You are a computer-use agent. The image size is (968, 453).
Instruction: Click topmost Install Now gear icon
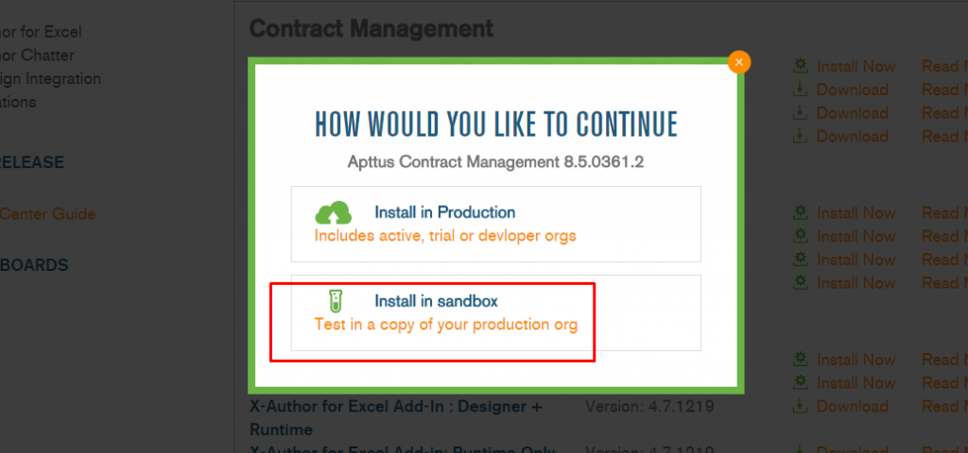pyautogui.click(x=800, y=65)
